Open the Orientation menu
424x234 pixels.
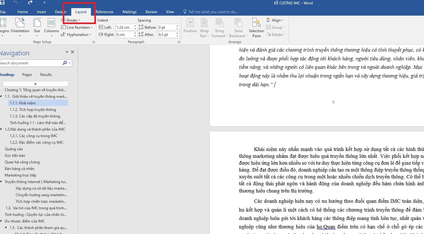click(20, 27)
